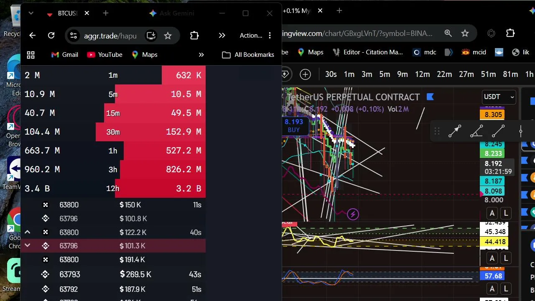This screenshot has width=535, height=301.
Task: Open Maps bookmark in aggr.trade window
Action: click(145, 55)
